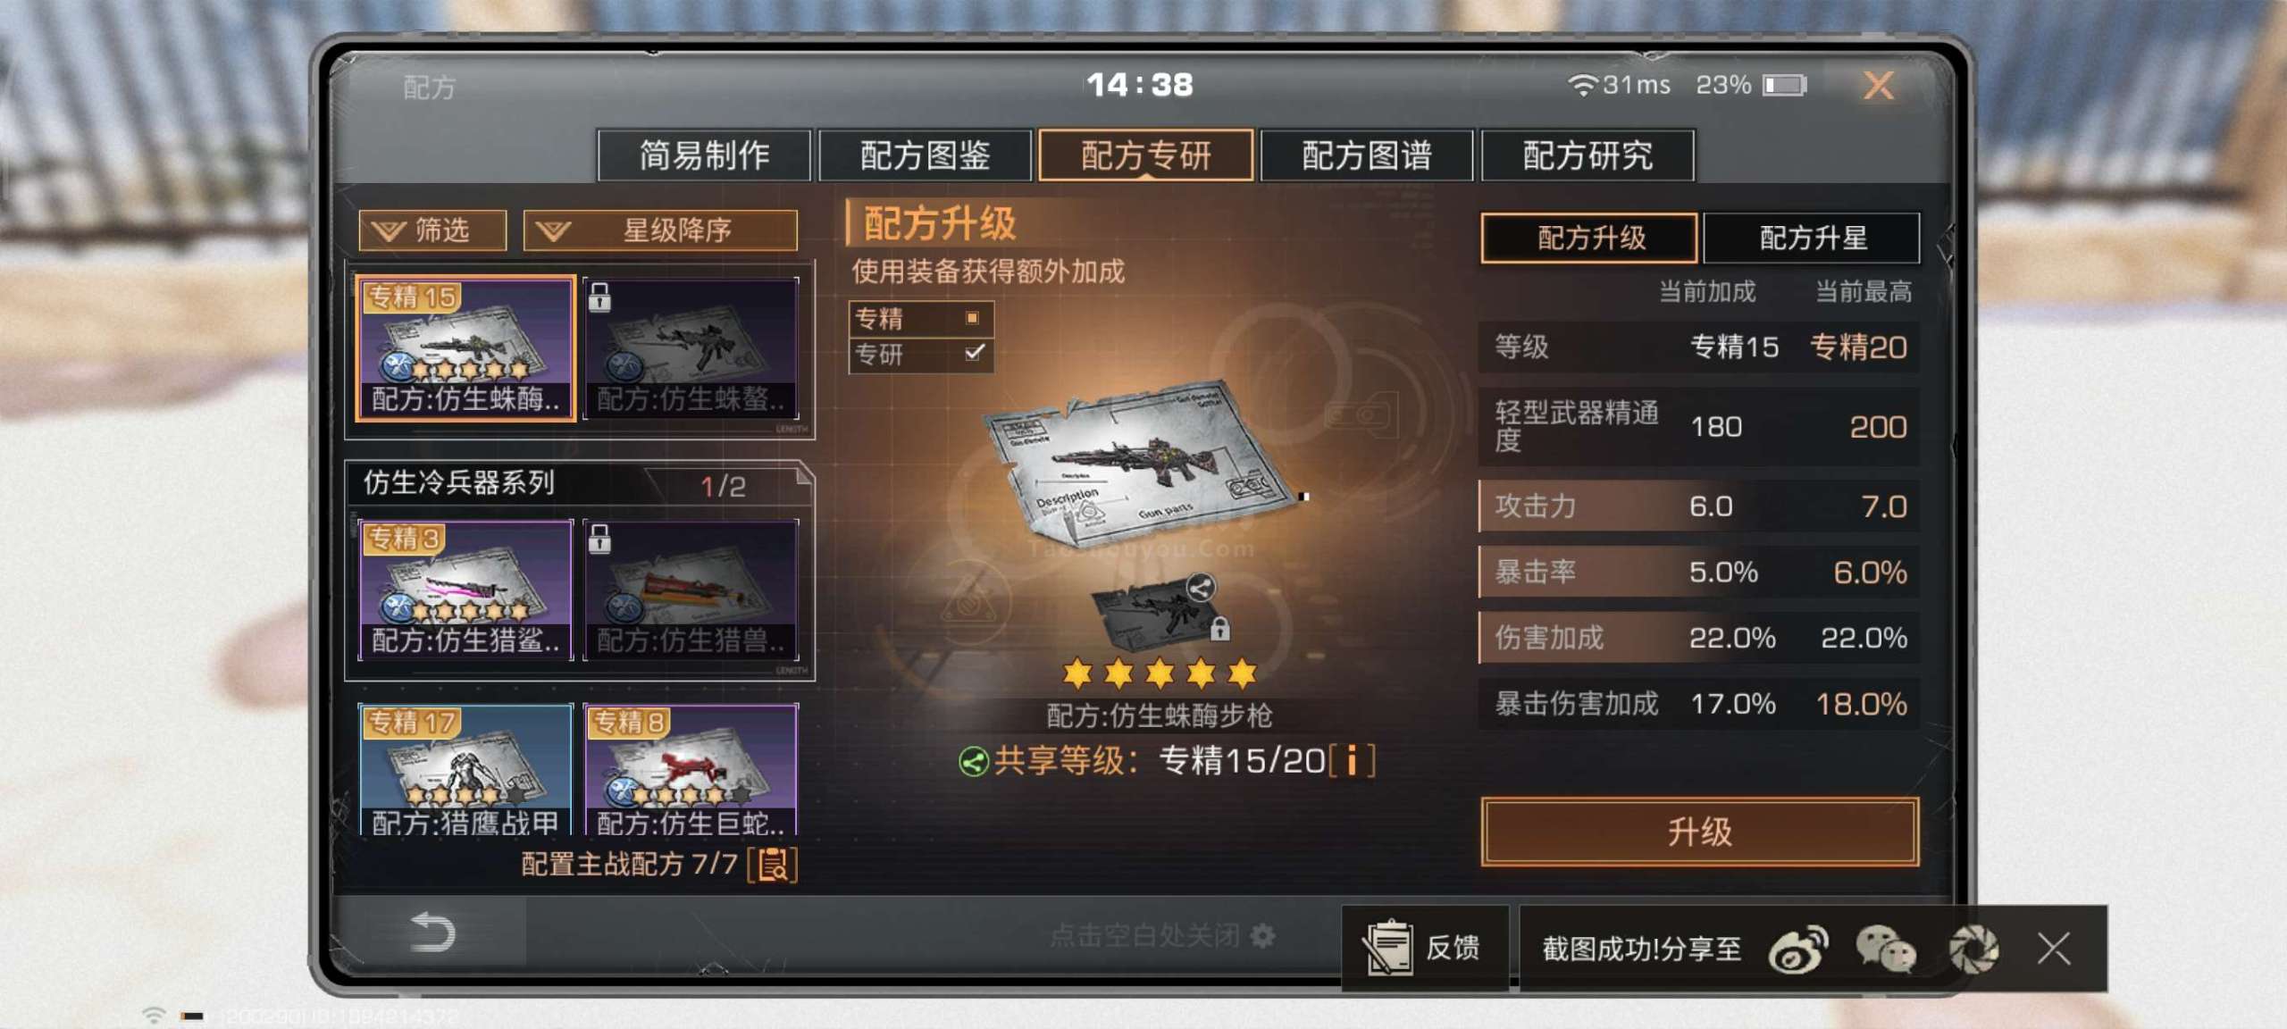
Task: Click the share icon on the small blueprint
Action: click(x=1201, y=588)
